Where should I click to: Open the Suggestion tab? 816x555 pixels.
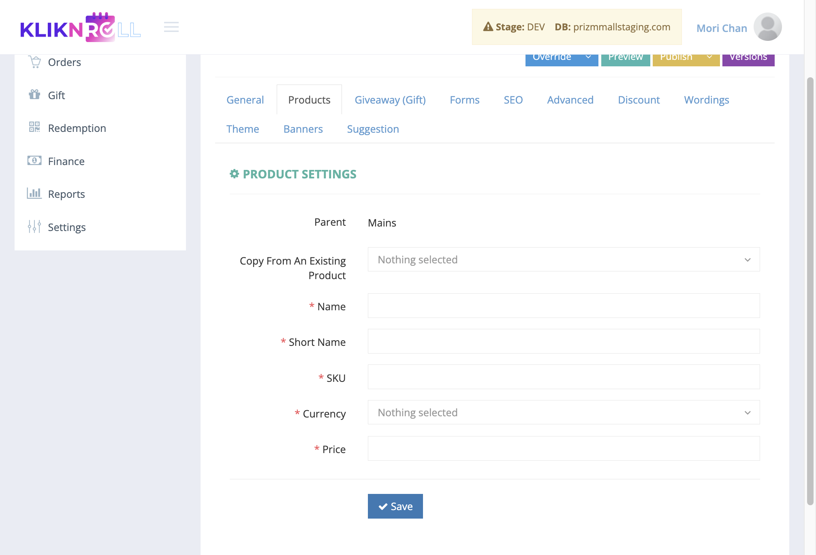[x=373, y=129]
